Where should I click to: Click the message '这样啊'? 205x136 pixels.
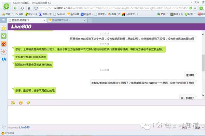(190, 75)
